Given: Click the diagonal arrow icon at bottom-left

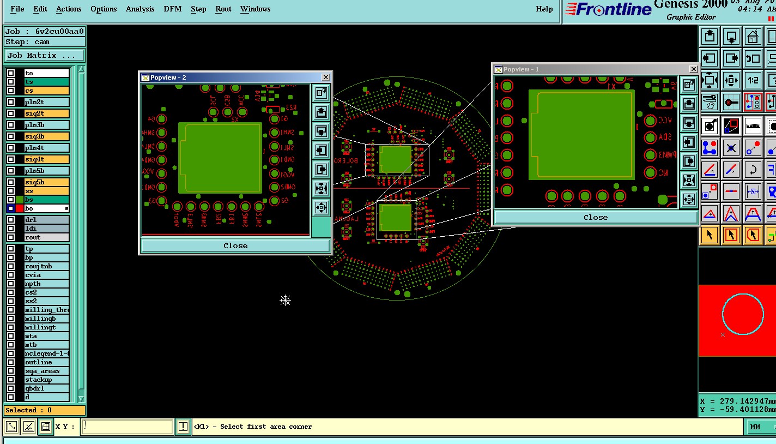Looking at the screenshot, I should [x=11, y=427].
